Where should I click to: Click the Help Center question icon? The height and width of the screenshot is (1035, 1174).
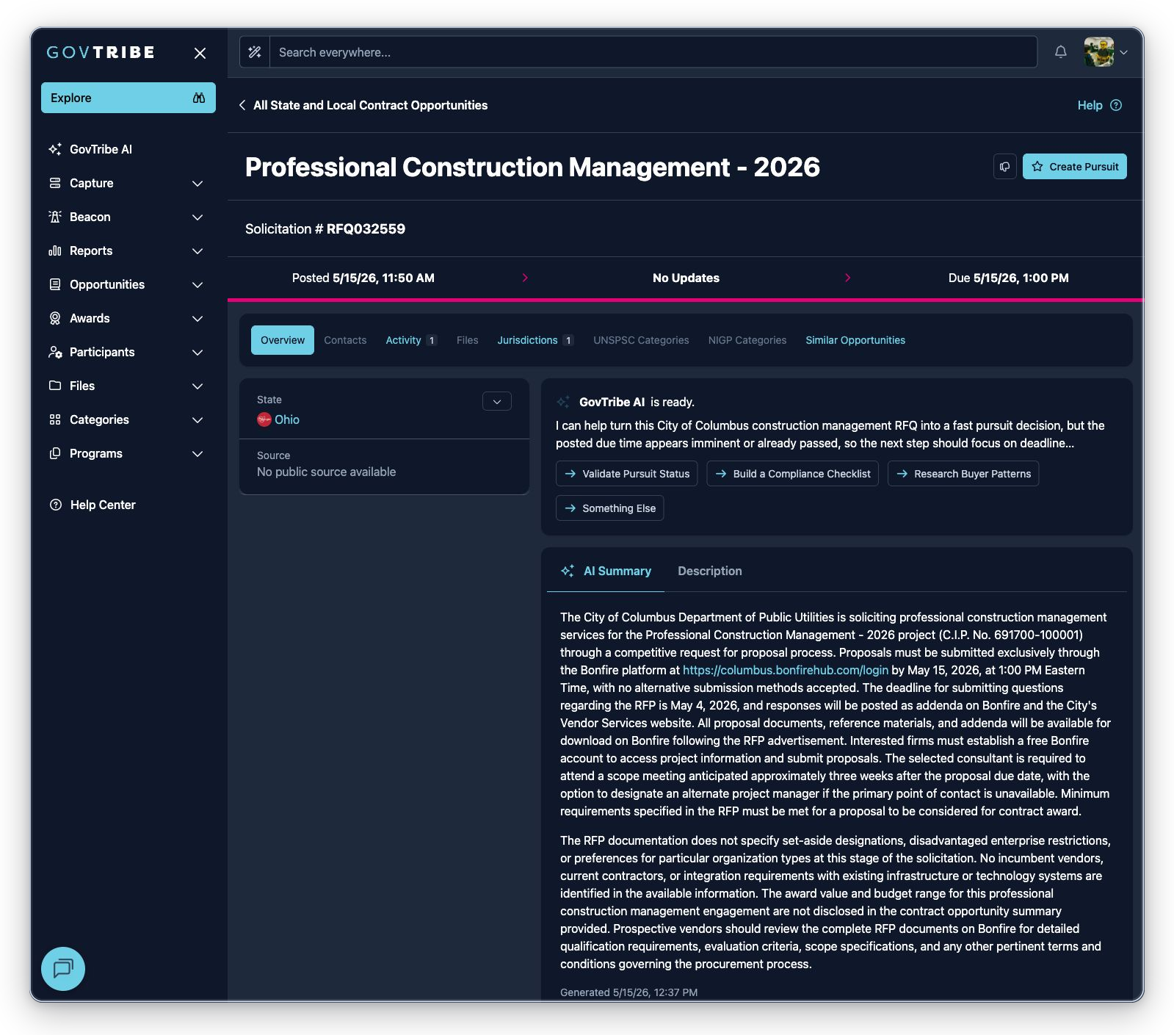pyautogui.click(x=55, y=505)
